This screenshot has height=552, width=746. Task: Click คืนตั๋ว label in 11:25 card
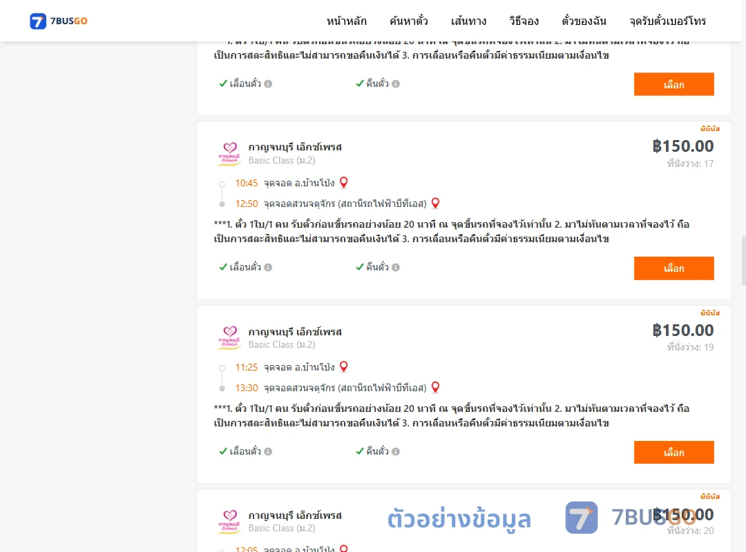pos(377,451)
